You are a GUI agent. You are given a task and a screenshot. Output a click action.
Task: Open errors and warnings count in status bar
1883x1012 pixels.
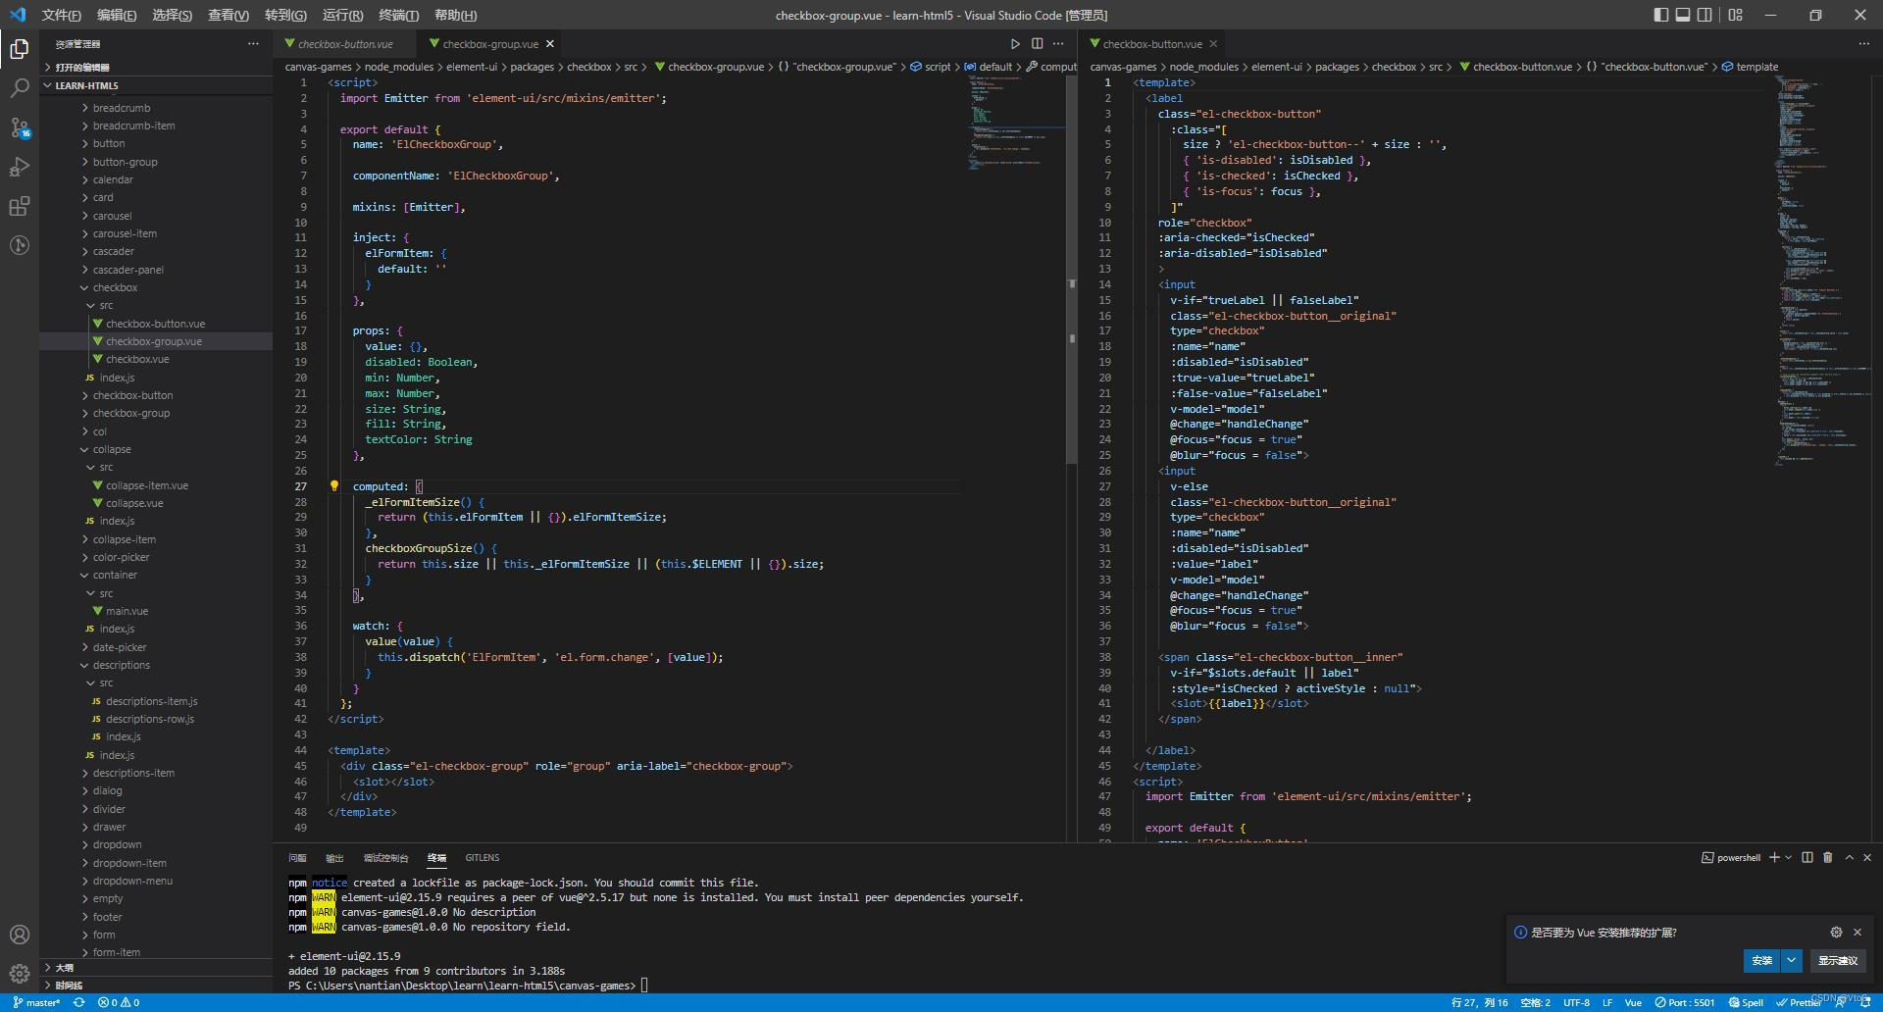[119, 1002]
